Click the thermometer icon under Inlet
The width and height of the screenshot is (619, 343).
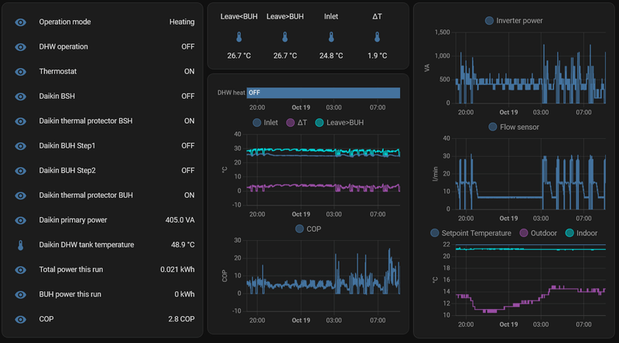[331, 37]
